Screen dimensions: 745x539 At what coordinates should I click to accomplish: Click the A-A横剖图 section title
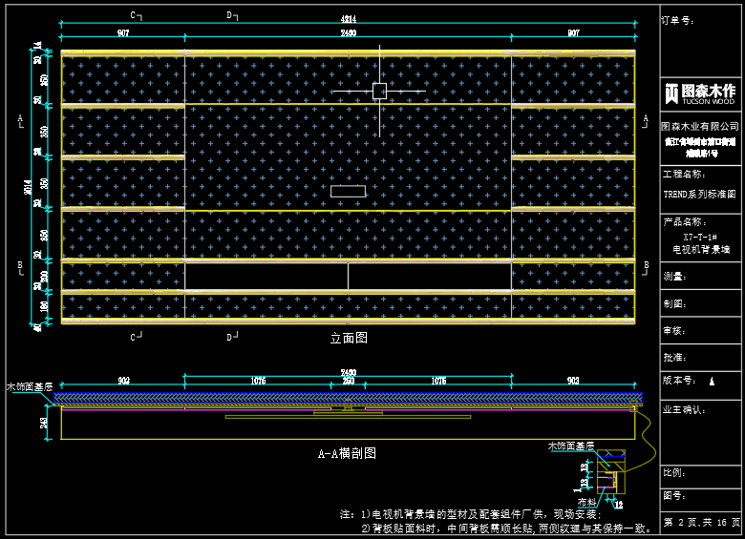pyautogui.click(x=347, y=454)
